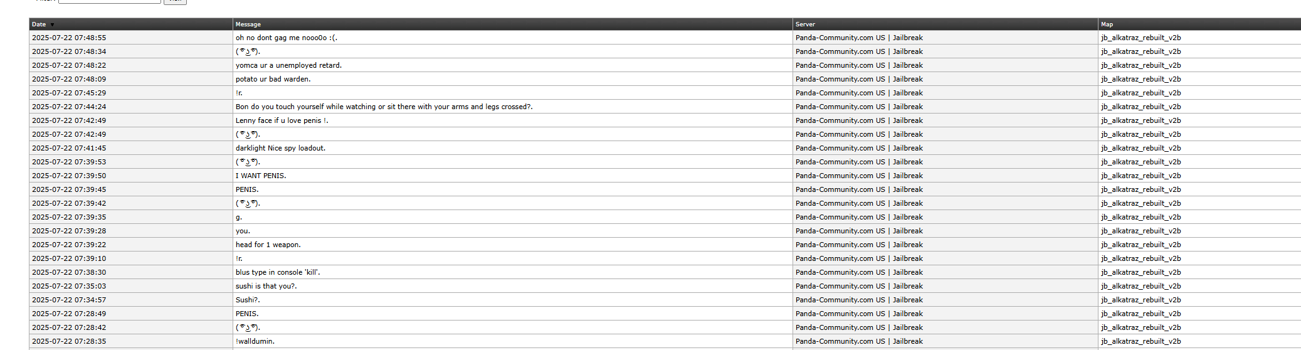Click the Map column header
This screenshot has height=350, width=1301.
click(1107, 24)
